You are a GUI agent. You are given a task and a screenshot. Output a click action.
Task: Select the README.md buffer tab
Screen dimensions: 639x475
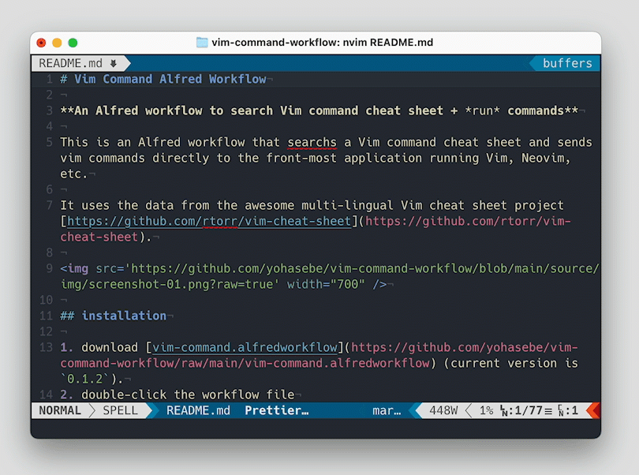(71, 63)
